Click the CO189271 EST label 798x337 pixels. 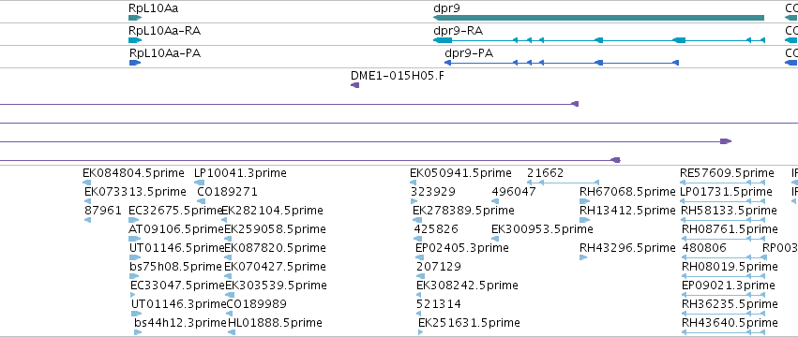tap(227, 192)
